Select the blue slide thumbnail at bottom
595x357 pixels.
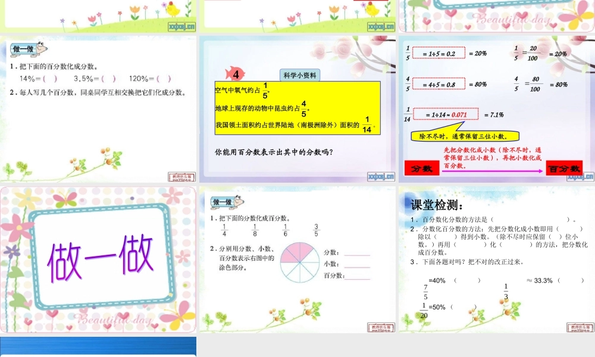[98, 346]
